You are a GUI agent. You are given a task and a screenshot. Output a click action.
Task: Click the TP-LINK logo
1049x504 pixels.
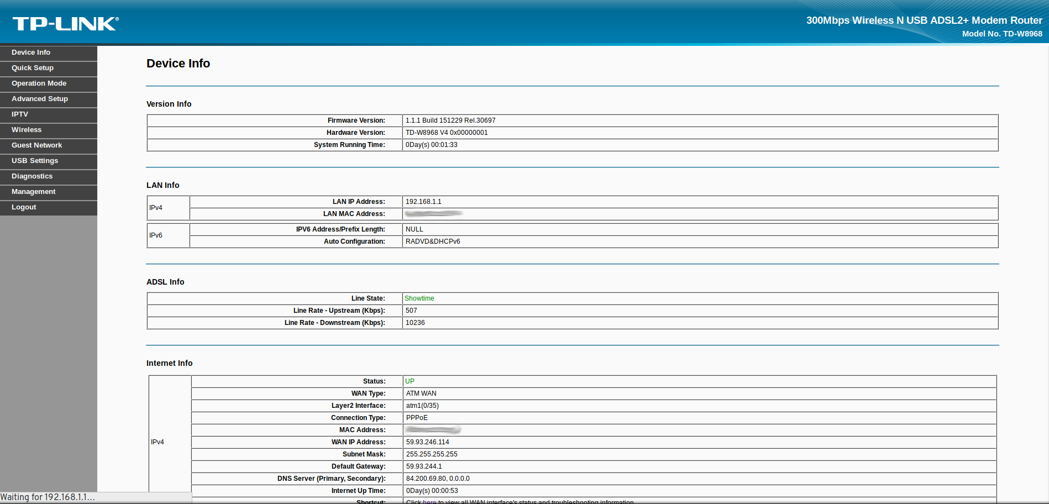click(x=65, y=24)
